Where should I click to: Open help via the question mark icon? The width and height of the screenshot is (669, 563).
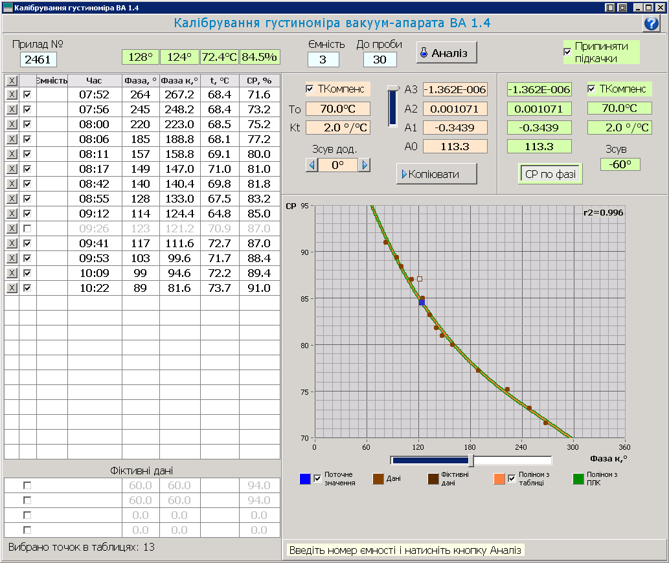point(651,23)
